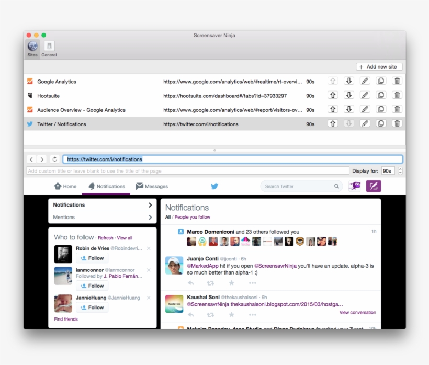Delete the Twitter / Notifications entry
This screenshot has width=429, height=365.
coord(397,123)
